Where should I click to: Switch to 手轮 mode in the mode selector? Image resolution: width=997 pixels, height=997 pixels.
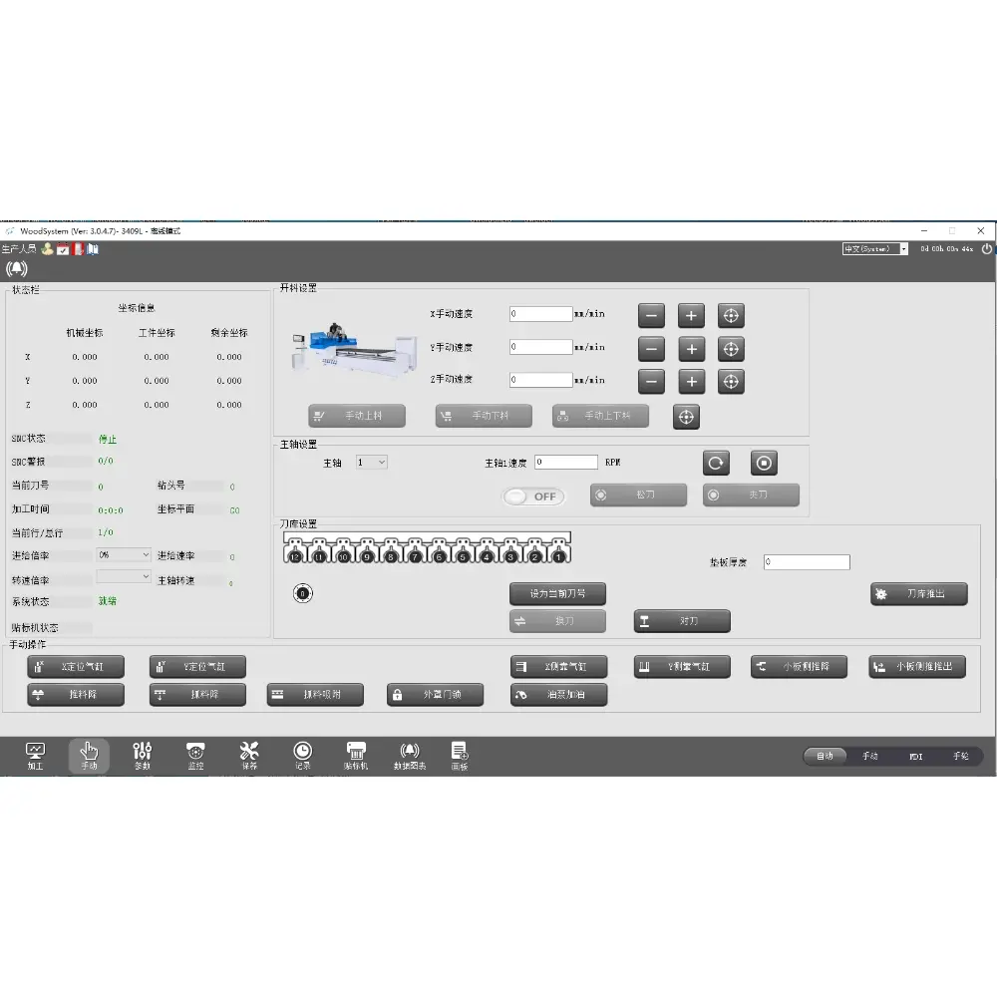pyautogui.click(x=961, y=756)
